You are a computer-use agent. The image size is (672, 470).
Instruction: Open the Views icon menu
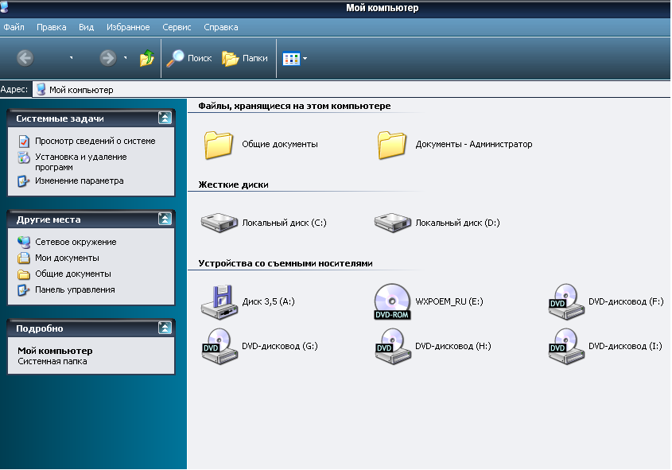(295, 59)
